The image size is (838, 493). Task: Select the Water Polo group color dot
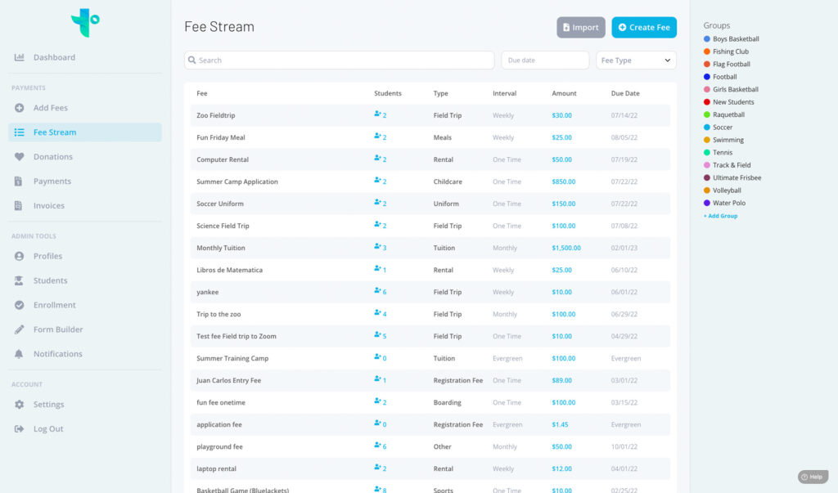coord(707,203)
